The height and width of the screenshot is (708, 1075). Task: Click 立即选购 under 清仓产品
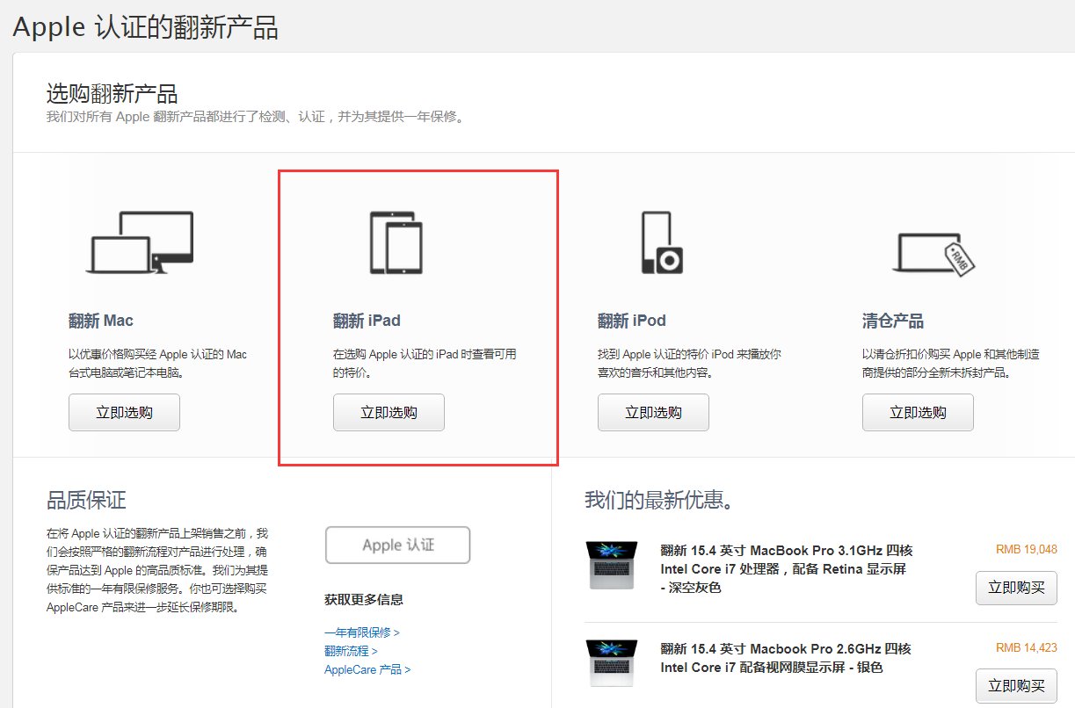(x=918, y=412)
